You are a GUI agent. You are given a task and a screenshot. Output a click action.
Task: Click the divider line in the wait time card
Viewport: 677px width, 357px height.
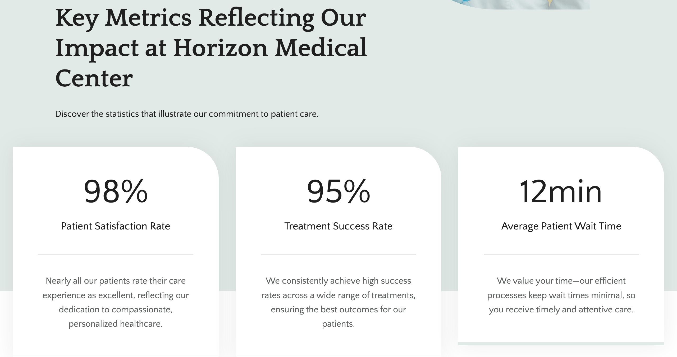pyautogui.click(x=561, y=254)
